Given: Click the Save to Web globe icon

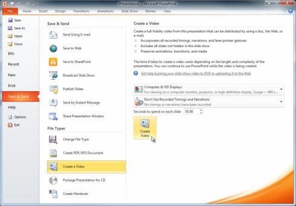Looking at the screenshot, I should coord(53,48).
